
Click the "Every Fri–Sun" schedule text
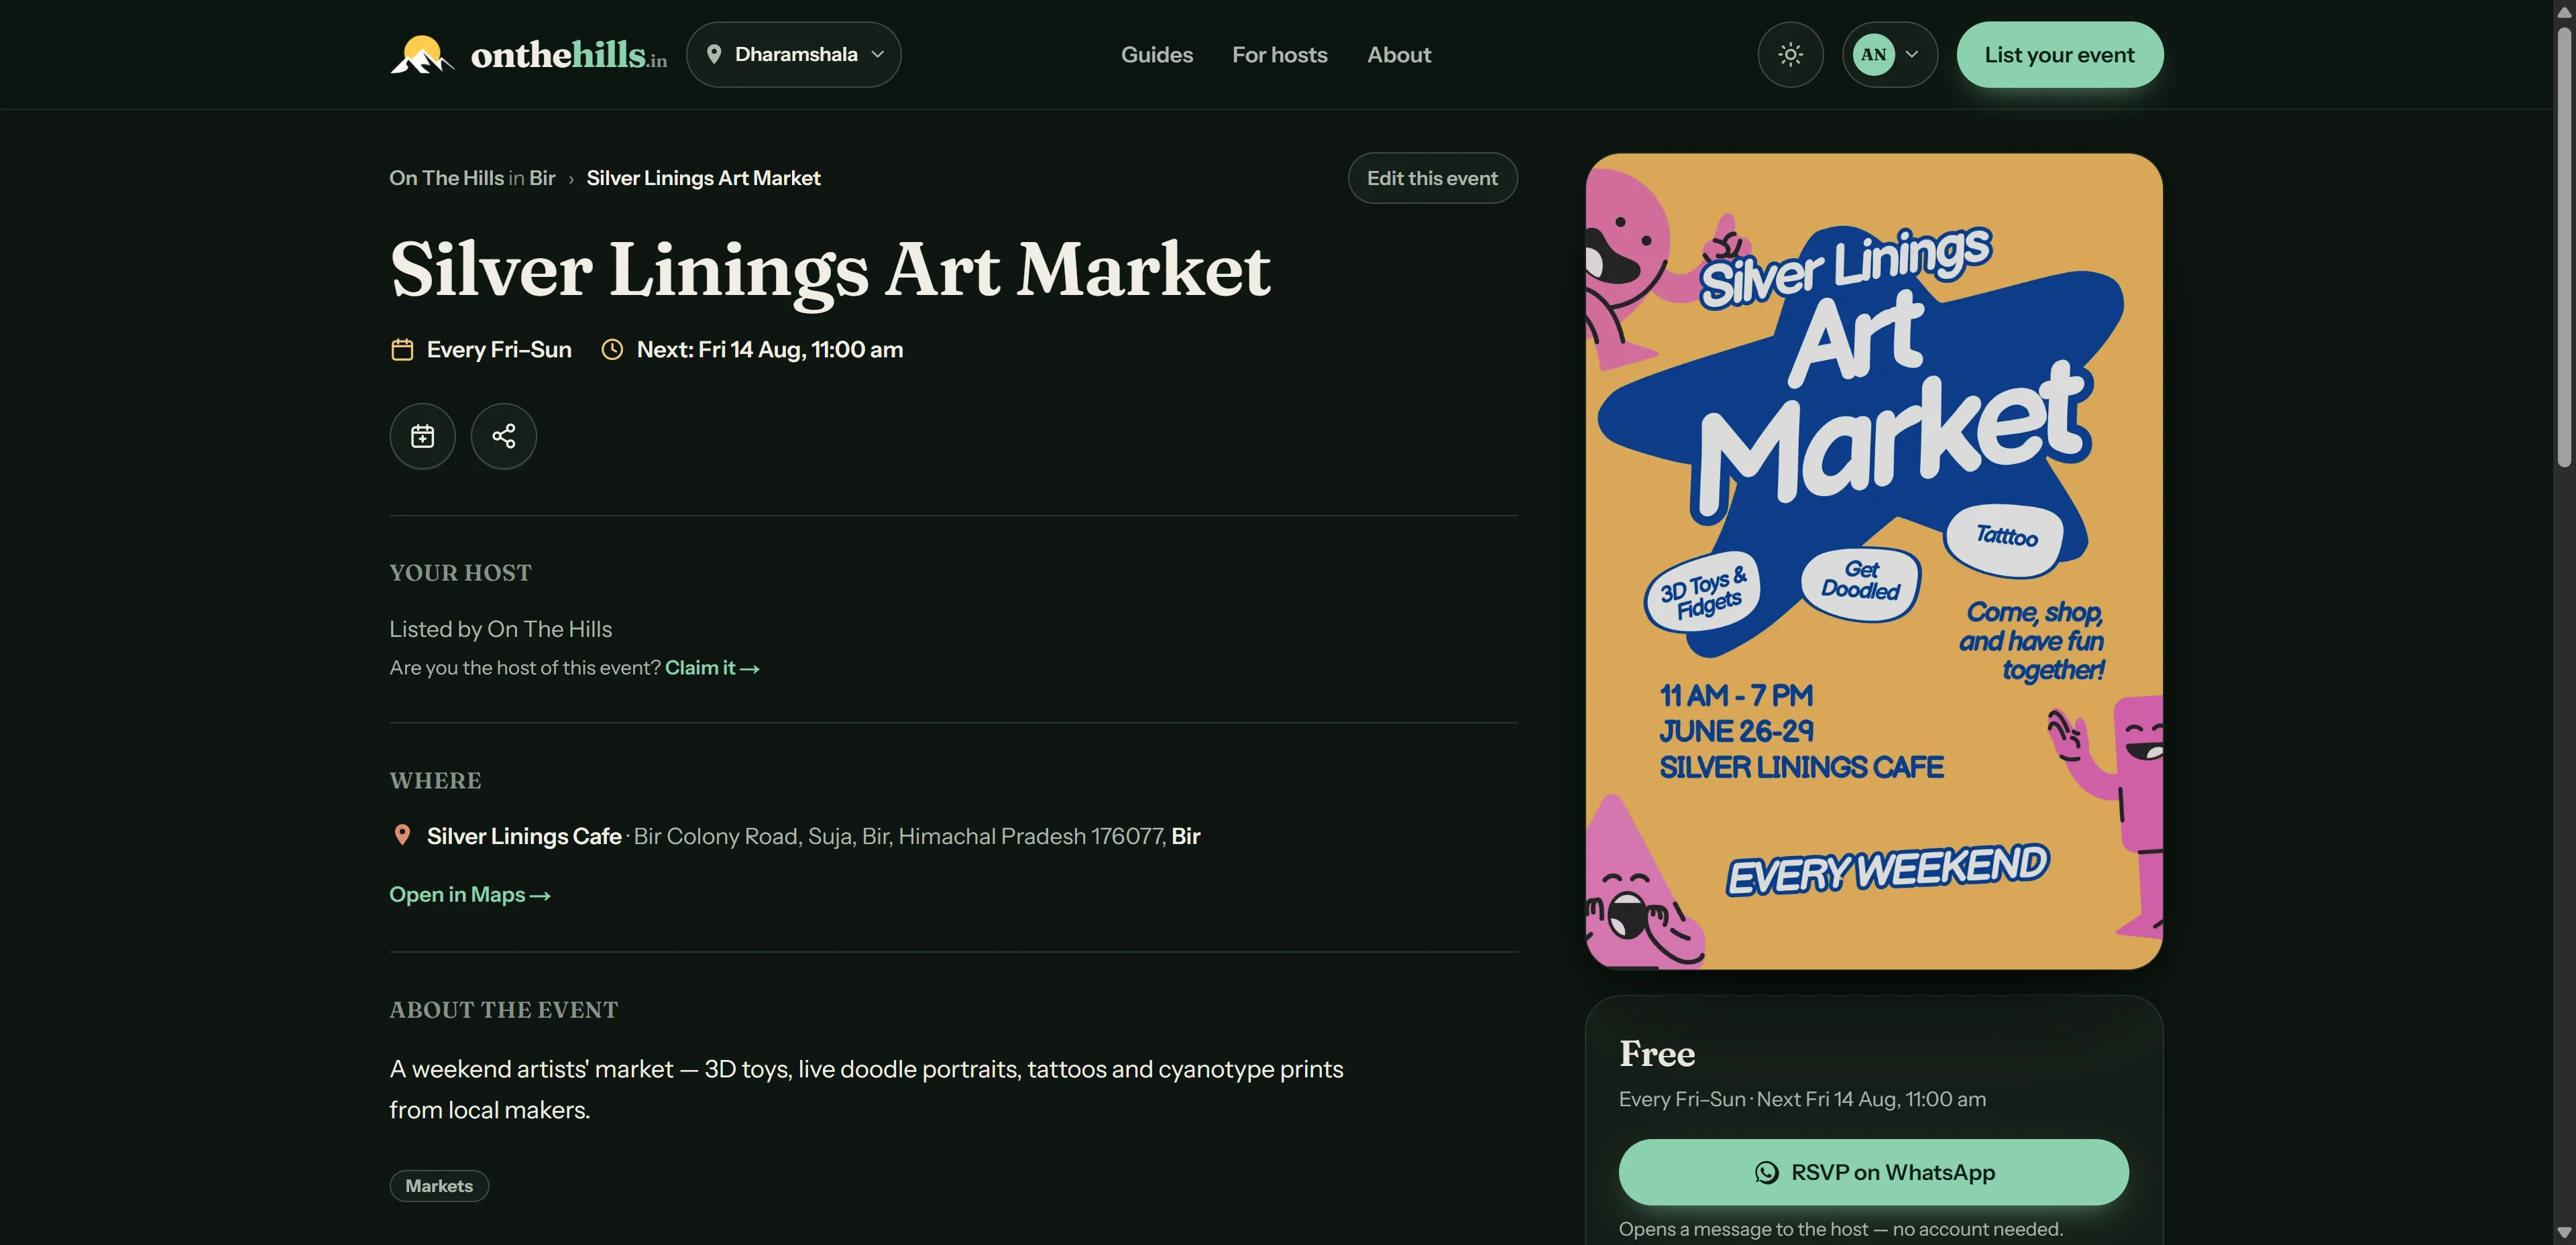click(x=499, y=349)
